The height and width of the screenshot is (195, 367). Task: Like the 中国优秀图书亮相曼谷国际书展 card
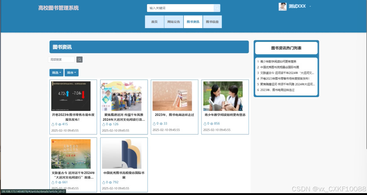tap(103, 182)
